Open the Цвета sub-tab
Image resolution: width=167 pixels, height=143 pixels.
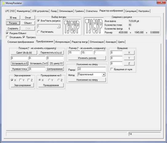(121, 42)
